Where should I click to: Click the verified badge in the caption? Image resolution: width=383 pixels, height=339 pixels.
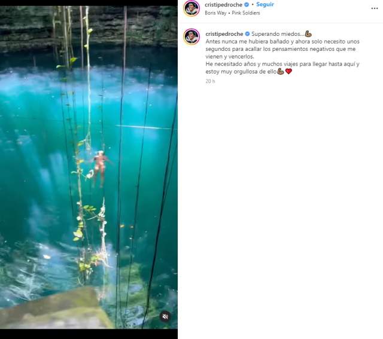pyautogui.click(x=247, y=34)
